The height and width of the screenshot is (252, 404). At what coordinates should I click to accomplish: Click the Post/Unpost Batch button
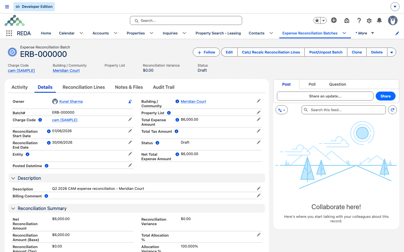click(x=326, y=52)
